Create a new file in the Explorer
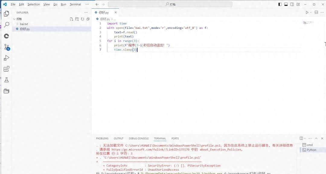This screenshot has height=174, width=326. click(72, 19)
